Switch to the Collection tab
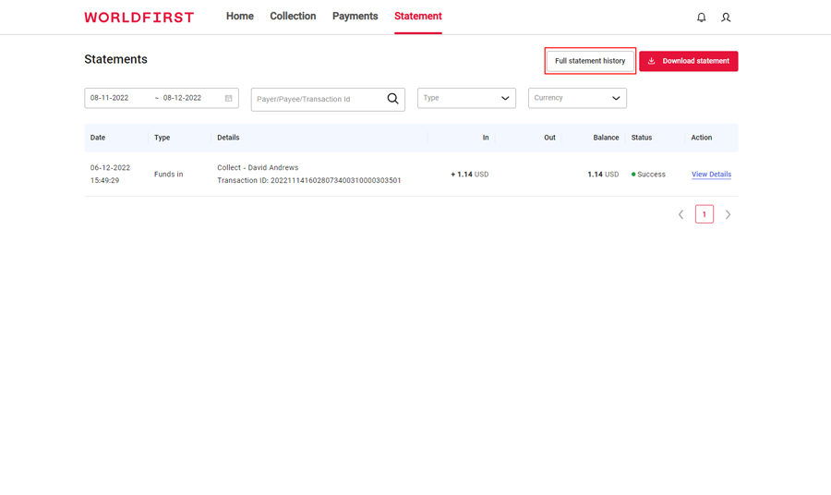The height and width of the screenshot is (495, 831). 293,17
